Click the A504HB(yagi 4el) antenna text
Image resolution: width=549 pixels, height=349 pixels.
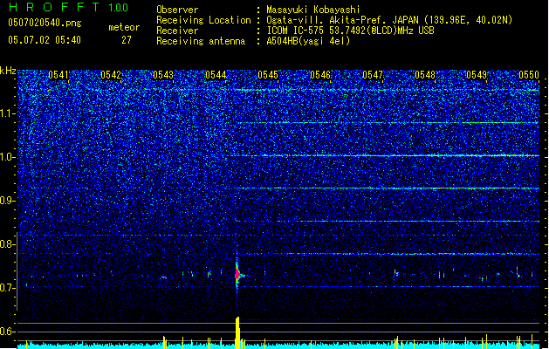pos(308,41)
